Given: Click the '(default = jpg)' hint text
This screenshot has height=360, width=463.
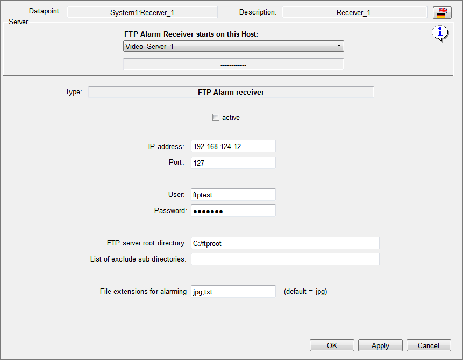Looking at the screenshot, I should [305, 292].
